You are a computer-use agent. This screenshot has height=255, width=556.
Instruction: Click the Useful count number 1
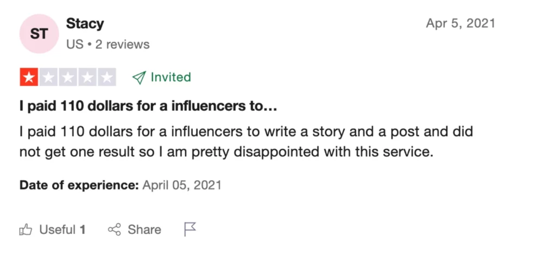coord(83,229)
